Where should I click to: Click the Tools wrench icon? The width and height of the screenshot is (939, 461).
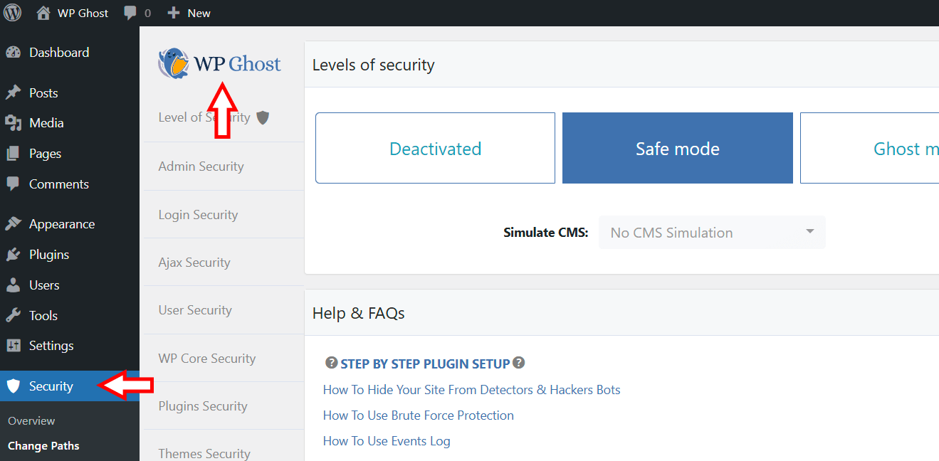[13, 315]
